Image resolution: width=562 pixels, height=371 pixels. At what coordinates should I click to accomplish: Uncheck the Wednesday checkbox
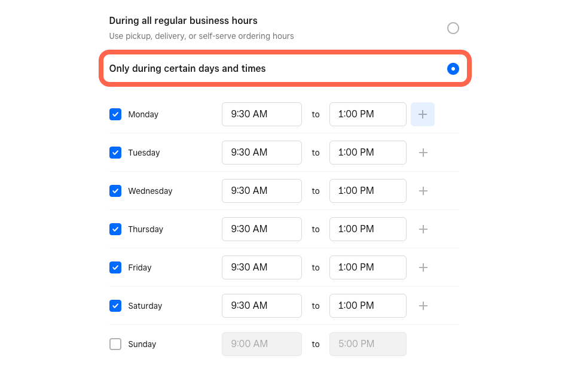(115, 191)
